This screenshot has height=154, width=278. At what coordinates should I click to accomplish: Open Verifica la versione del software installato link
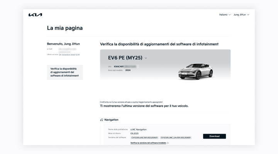[x=148, y=143]
